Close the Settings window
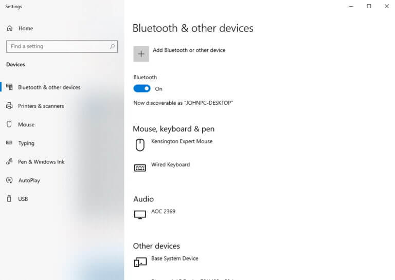This screenshot has height=280, width=395. click(x=387, y=6)
